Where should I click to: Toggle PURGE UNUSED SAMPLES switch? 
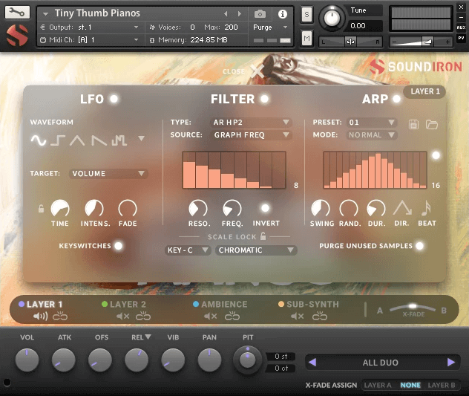[420, 246]
